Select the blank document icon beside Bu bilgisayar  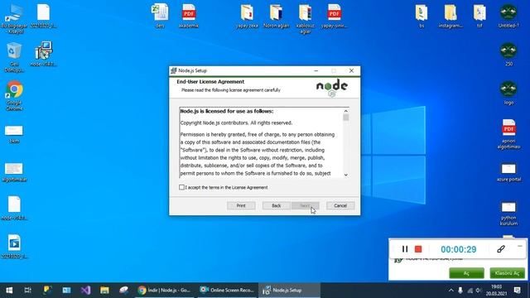(44, 16)
